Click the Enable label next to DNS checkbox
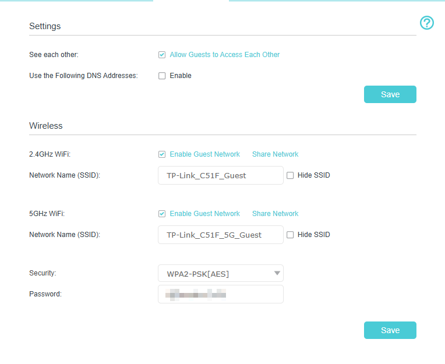This screenshot has width=445, height=364. pos(181,76)
